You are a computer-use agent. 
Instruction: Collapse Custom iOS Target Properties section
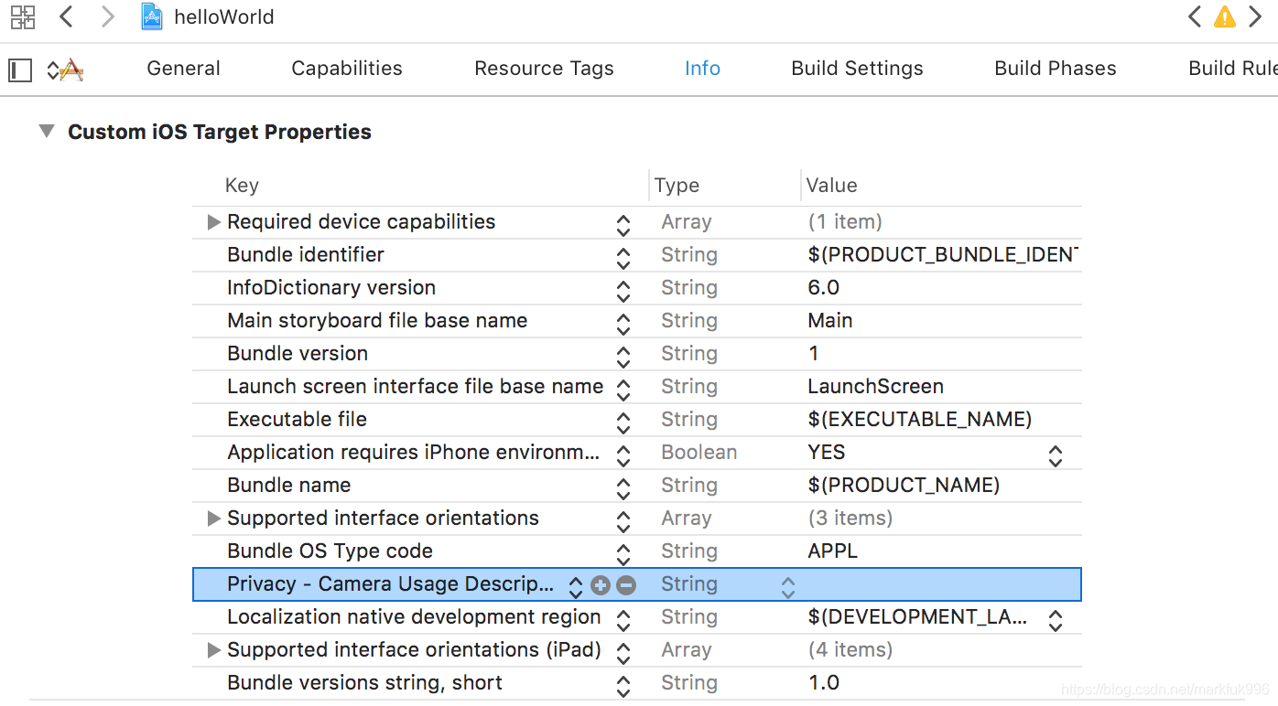pyautogui.click(x=47, y=132)
